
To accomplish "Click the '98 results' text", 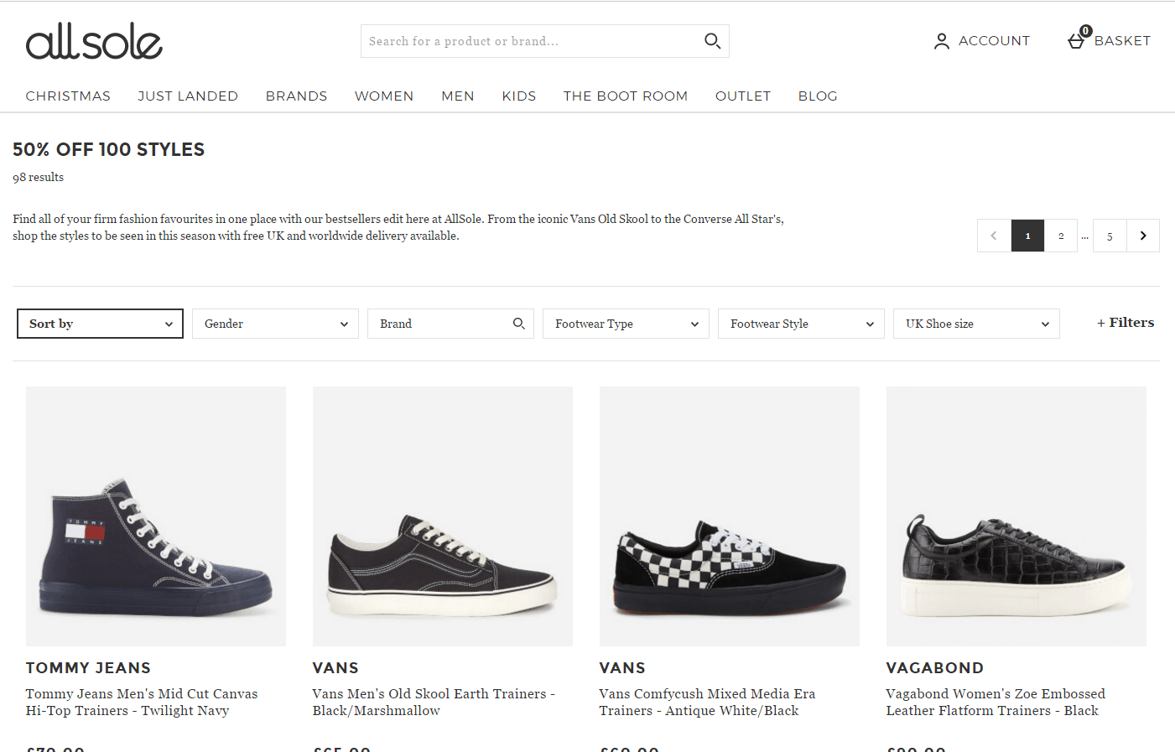I will (x=38, y=177).
